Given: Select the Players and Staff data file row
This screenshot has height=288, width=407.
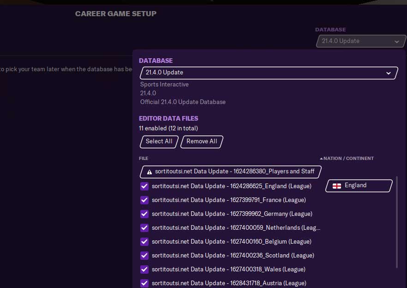Looking at the screenshot, I should coord(231,172).
